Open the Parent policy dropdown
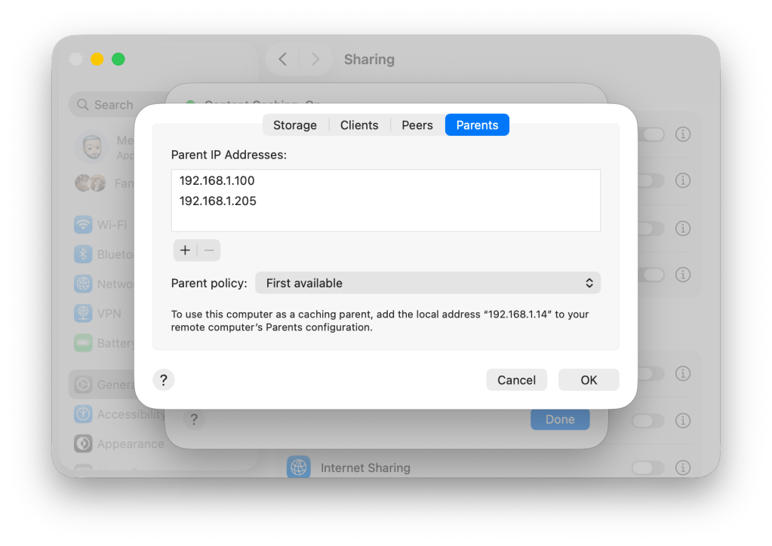 [427, 283]
